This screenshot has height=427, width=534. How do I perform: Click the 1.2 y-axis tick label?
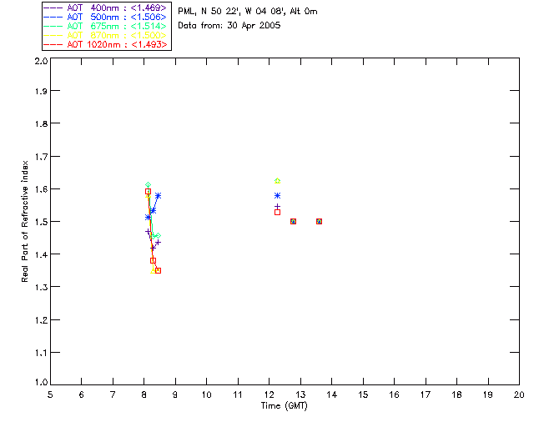41,320
